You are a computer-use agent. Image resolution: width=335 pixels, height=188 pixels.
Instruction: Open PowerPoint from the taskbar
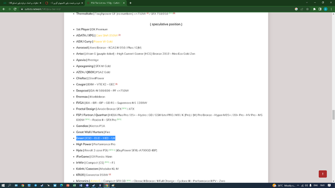[68, 185]
